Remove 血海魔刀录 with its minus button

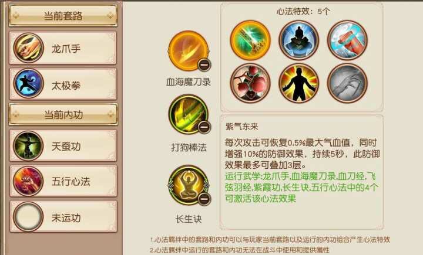coord(204,64)
